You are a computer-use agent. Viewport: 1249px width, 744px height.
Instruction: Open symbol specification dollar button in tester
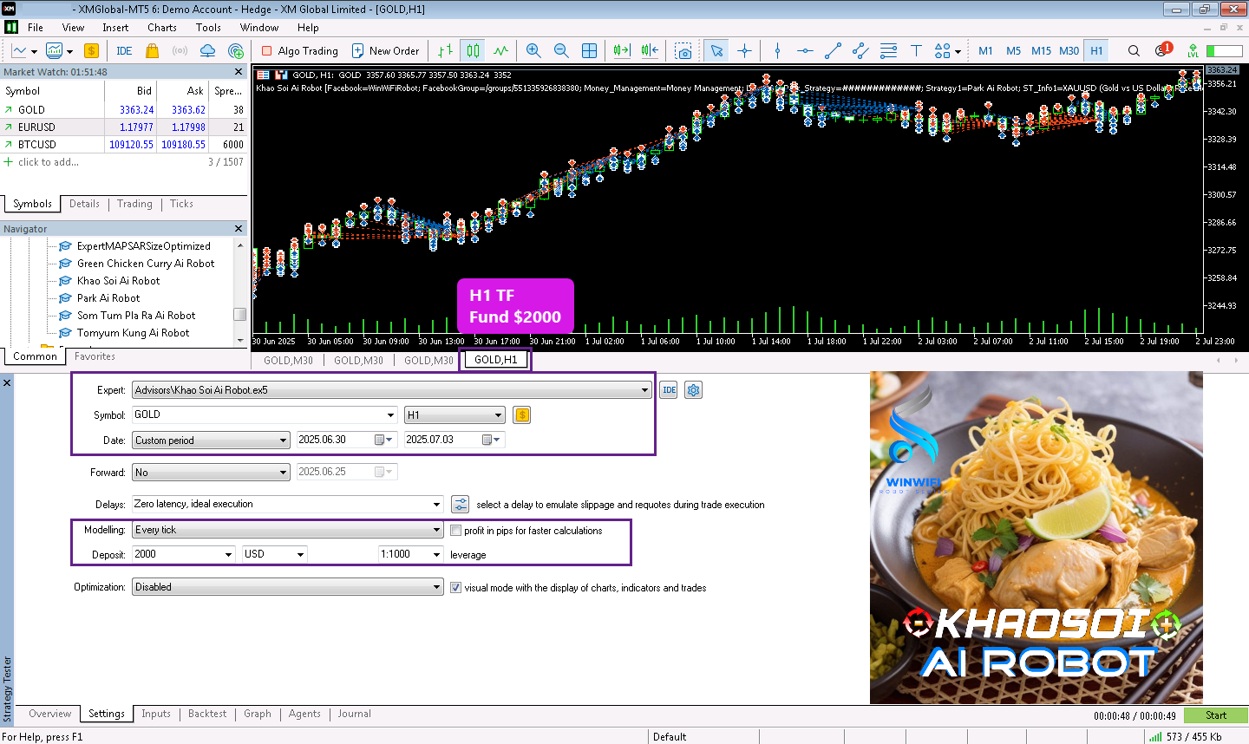521,414
